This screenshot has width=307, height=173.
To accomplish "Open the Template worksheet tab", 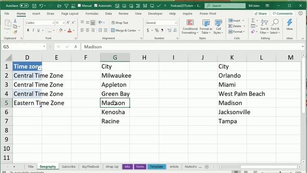I will click(x=156, y=167).
